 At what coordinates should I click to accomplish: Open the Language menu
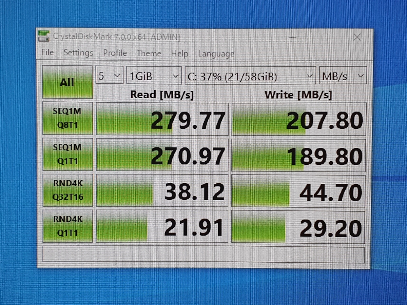[x=216, y=54]
